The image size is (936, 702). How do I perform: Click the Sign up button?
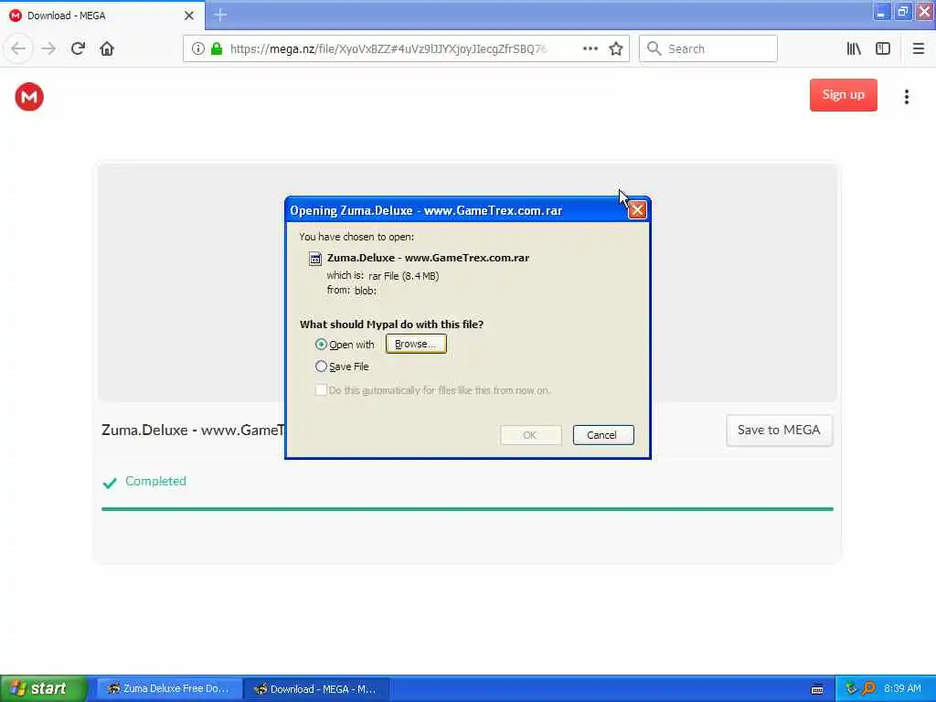coord(843,95)
